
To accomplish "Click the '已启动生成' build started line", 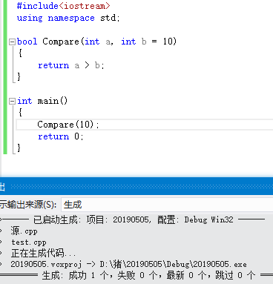I will [134, 219].
